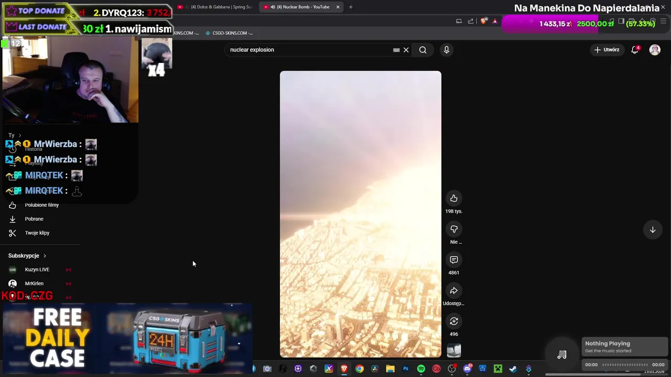
Task: Clear the search field text
Action: click(x=406, y=50)
